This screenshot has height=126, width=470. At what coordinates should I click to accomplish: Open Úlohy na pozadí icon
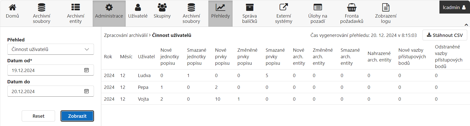click(317, 8)
